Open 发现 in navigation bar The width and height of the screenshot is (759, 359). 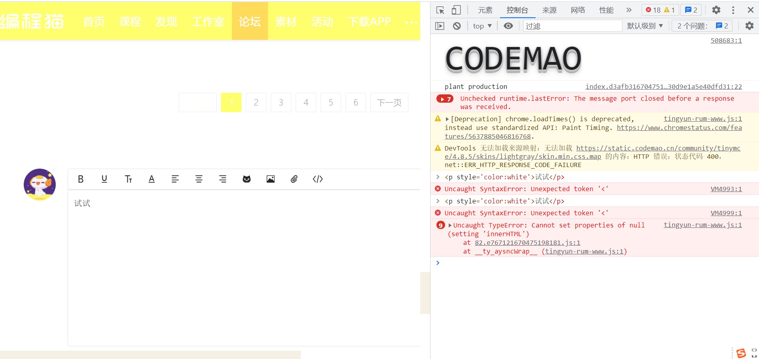166,21
